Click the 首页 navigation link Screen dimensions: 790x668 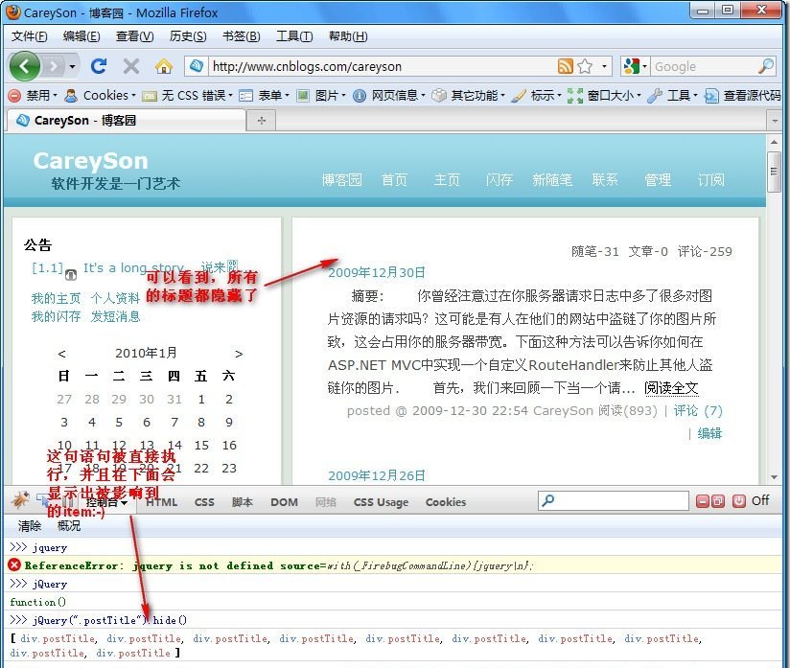pos(394,180)
